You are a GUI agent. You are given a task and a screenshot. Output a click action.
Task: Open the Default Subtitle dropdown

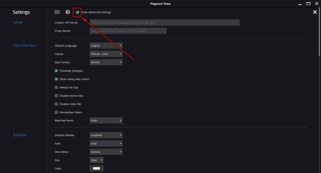106,135
